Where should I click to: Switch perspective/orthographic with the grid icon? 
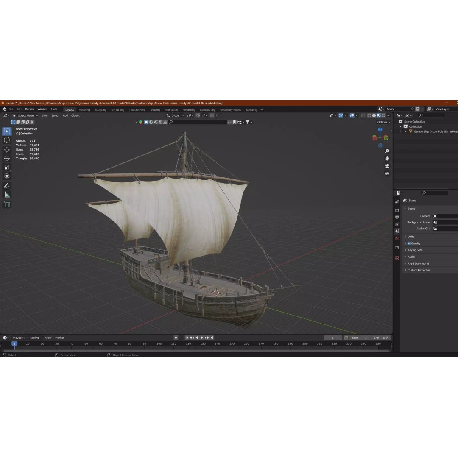(387, 173)
